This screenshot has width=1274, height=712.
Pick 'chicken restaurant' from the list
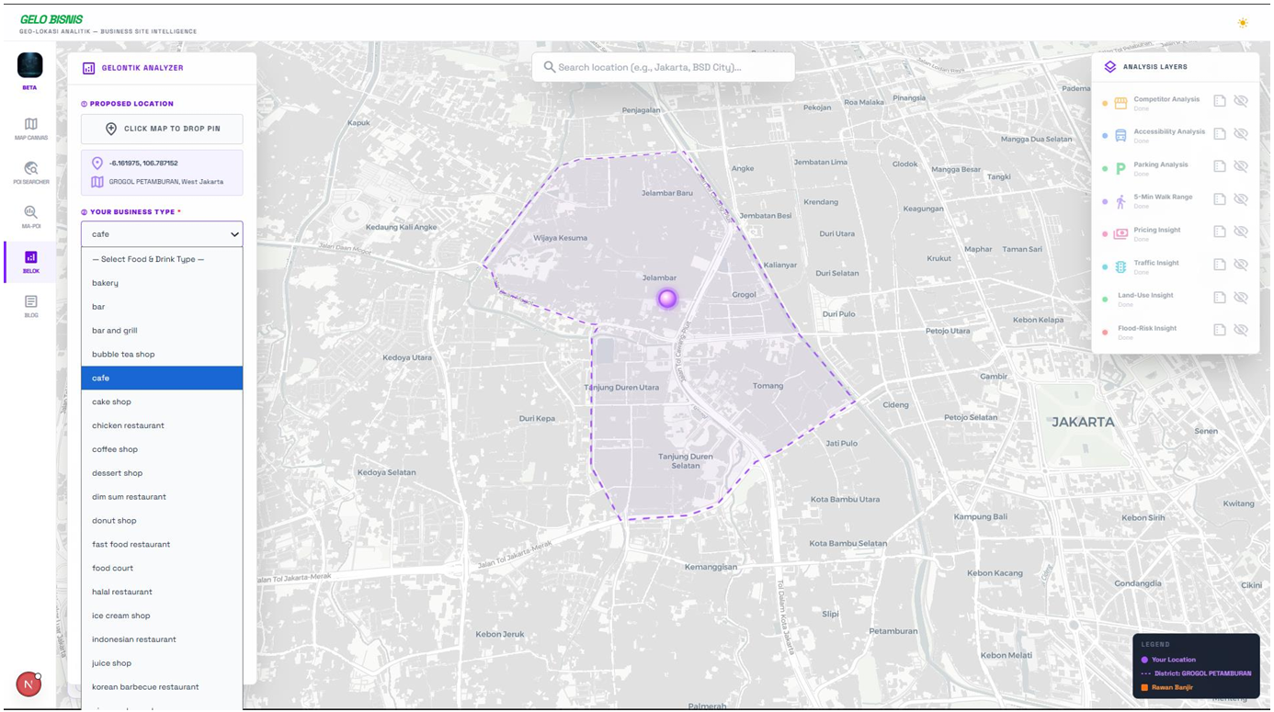pos(162,425)
